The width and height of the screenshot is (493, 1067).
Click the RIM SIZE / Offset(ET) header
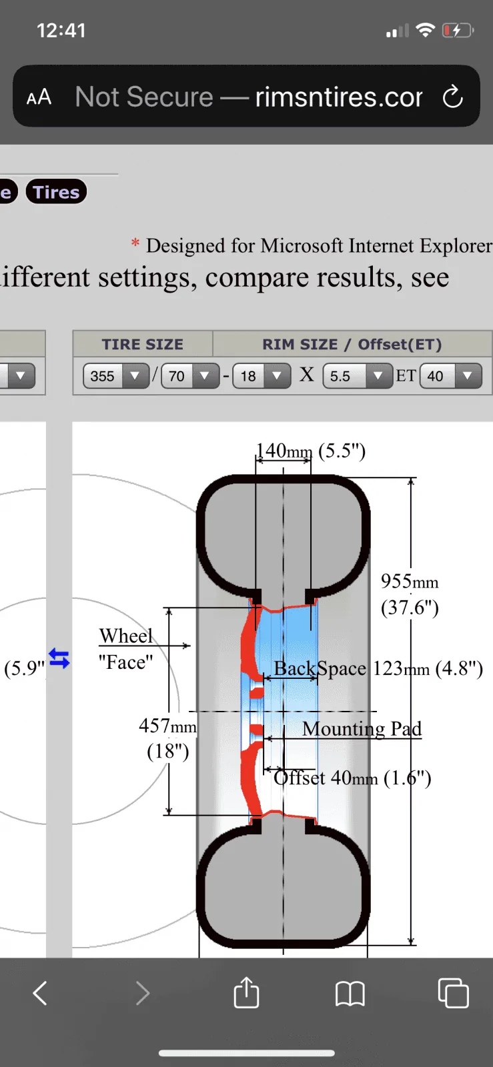click(x=352, y=344)
